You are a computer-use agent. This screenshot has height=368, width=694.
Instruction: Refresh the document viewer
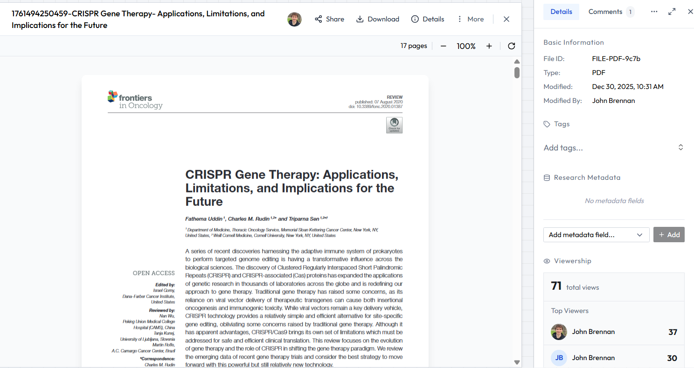(x=511, y=46)
